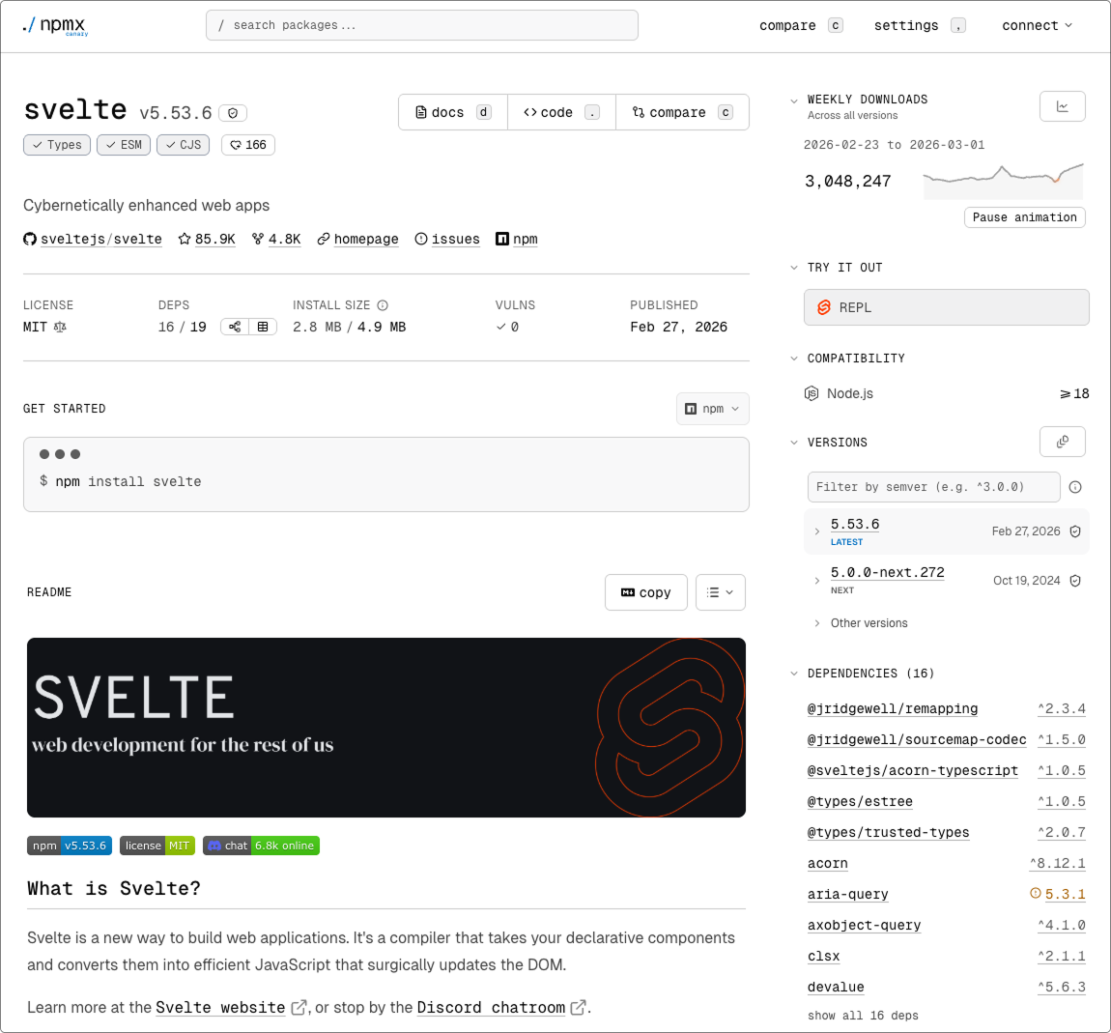Click the MIT license scales icon
1111x1033 pixels.
point(61,327)
